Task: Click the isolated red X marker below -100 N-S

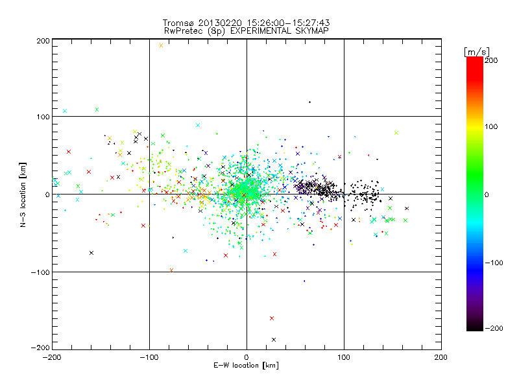Action: (272, 318)
